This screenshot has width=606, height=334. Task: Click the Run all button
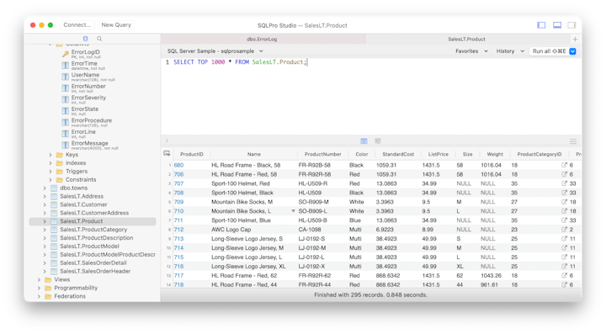tap(549, 51)
